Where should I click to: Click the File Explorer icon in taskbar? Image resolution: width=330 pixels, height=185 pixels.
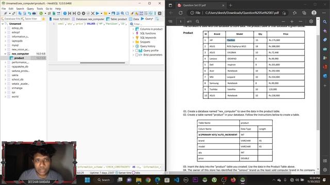coord(139,180)
